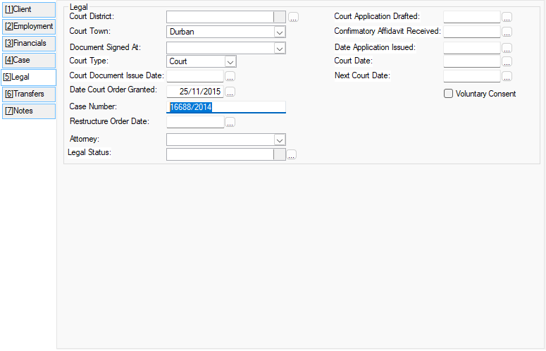The image size is (546, 351).
Task: Open date picker for Date Court Order Granted
Action: point(230,92)
